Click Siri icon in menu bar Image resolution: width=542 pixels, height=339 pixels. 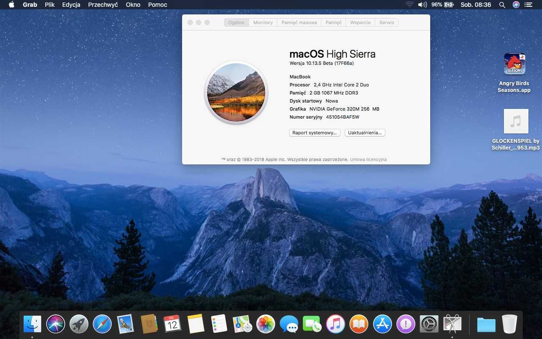[x=516, y=5]
